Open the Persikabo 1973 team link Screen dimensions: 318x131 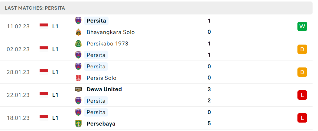pyautogui.click(x=108, y=44)
